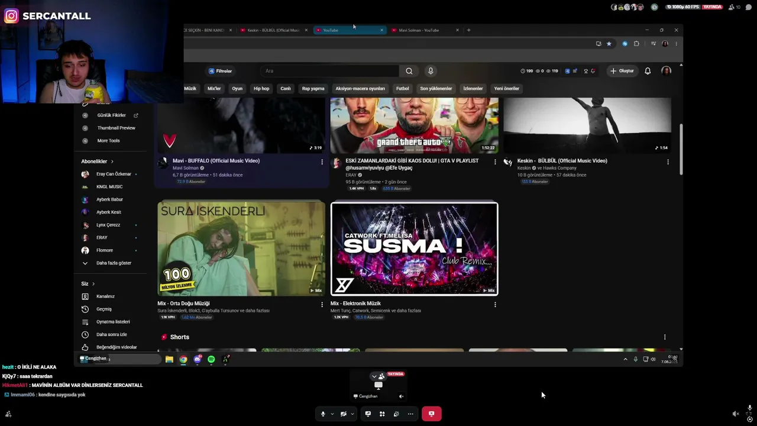The width and height of the screenshot is (757, 426).
Task: Click the YouTube search magnifier button
Action: point(409,71)
